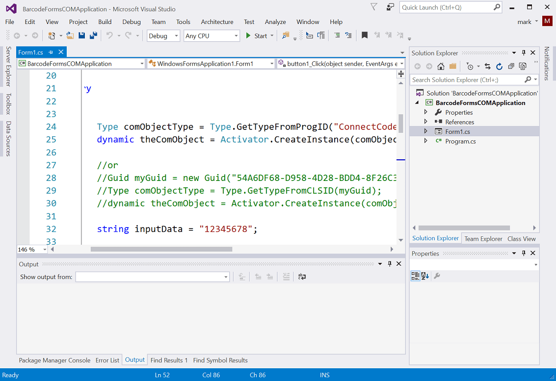Open the Build menu
556x381 pixels.
coord(105,22)
